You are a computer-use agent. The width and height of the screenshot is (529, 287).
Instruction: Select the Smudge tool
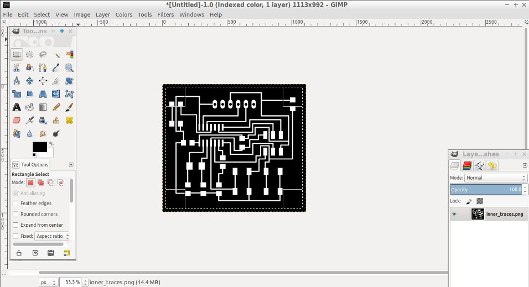[x=43, y=133]
